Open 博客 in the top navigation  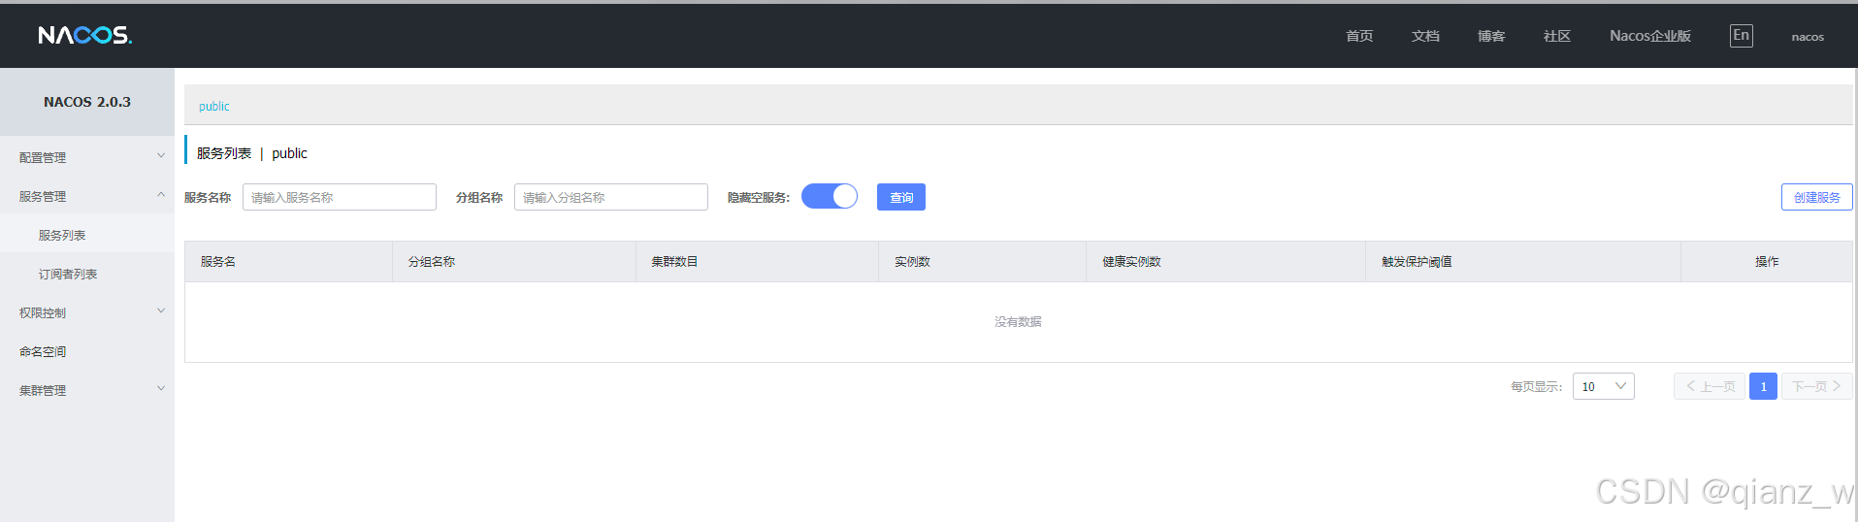[x=1491, y=36]
